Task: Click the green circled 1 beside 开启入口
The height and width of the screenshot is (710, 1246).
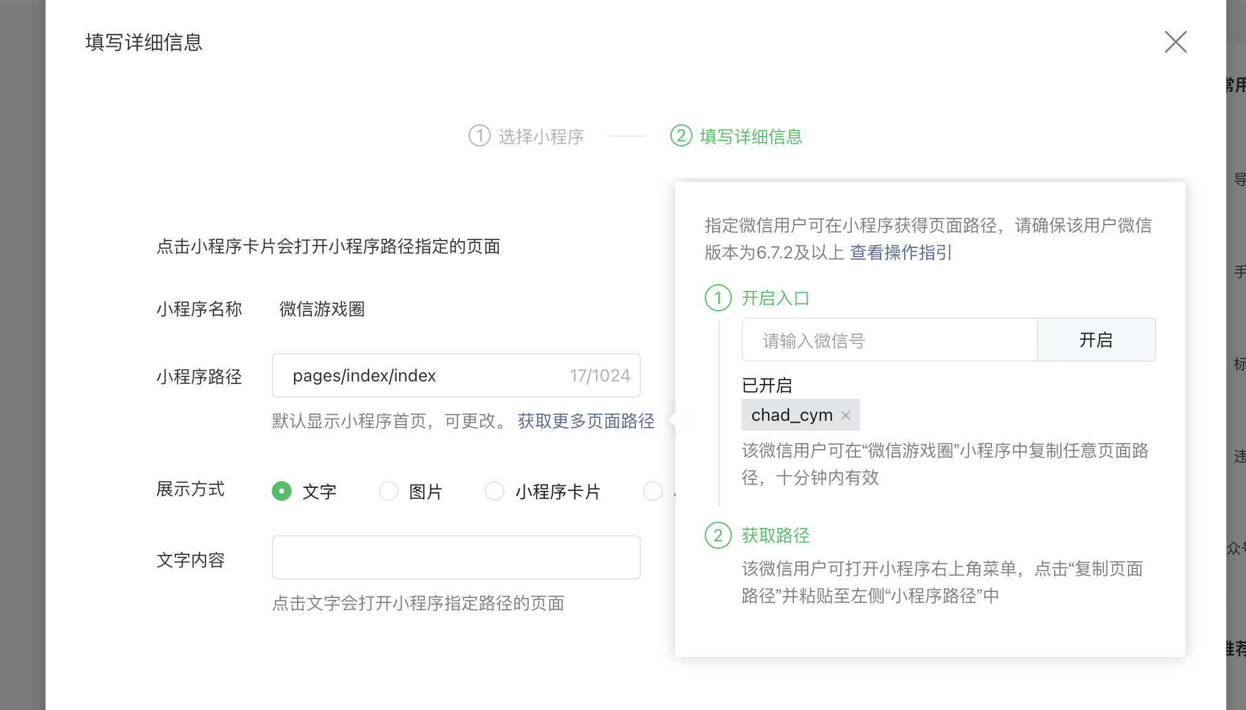Action: pyautogui.click(x=718, y=298)
